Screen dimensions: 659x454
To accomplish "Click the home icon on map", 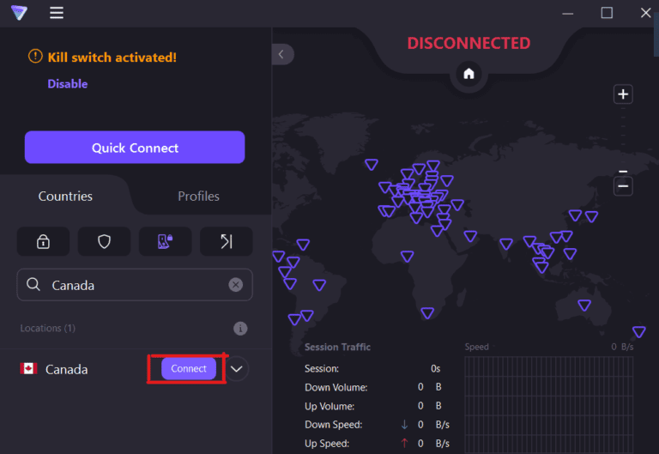I will (469, 74).
